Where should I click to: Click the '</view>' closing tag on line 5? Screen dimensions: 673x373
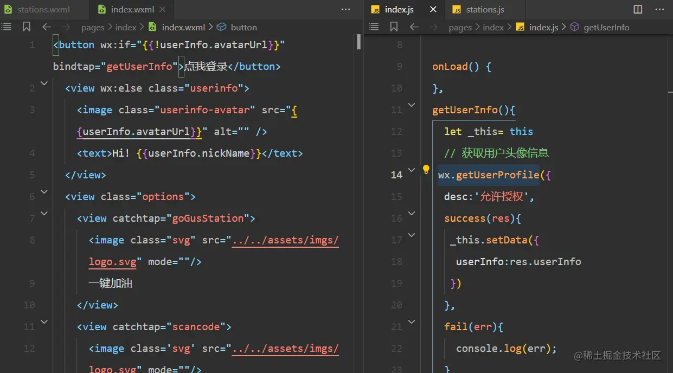(x=86, y=175)
